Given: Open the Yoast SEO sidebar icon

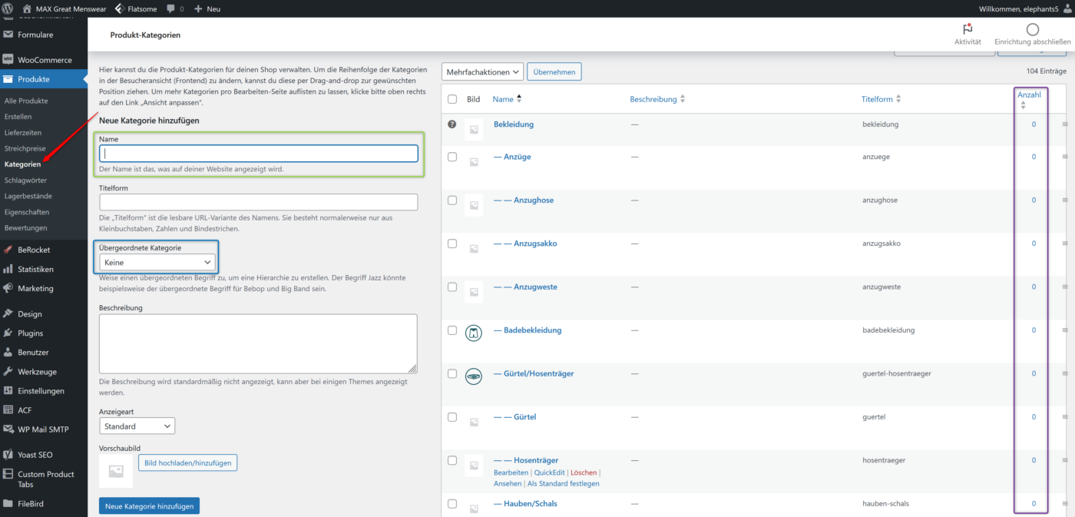Looking at the screenshot, I should coord(8,454).
